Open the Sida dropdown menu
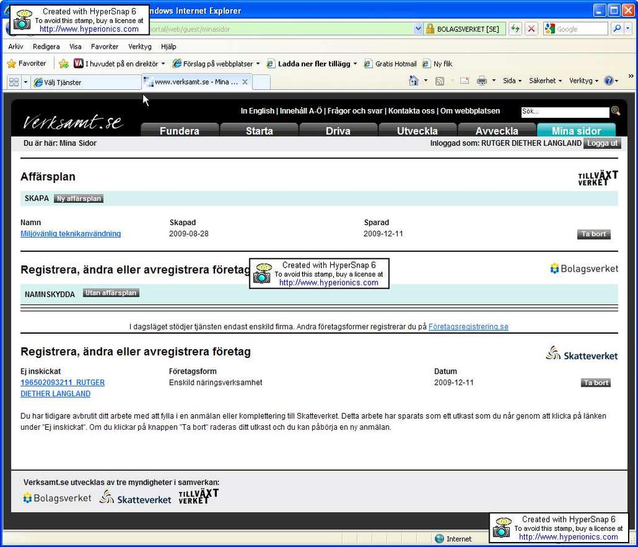Screen dimensions: 638x547 pos(512,80)
